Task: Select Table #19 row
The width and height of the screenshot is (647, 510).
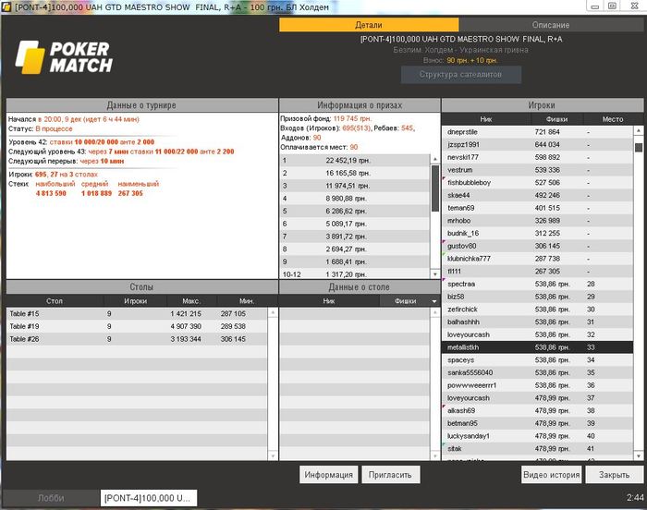Action: coord(137,326)
